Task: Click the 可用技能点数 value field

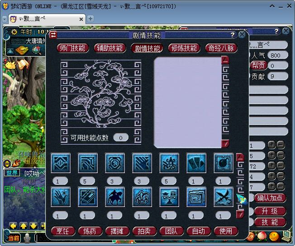Action: click(121, 138)
